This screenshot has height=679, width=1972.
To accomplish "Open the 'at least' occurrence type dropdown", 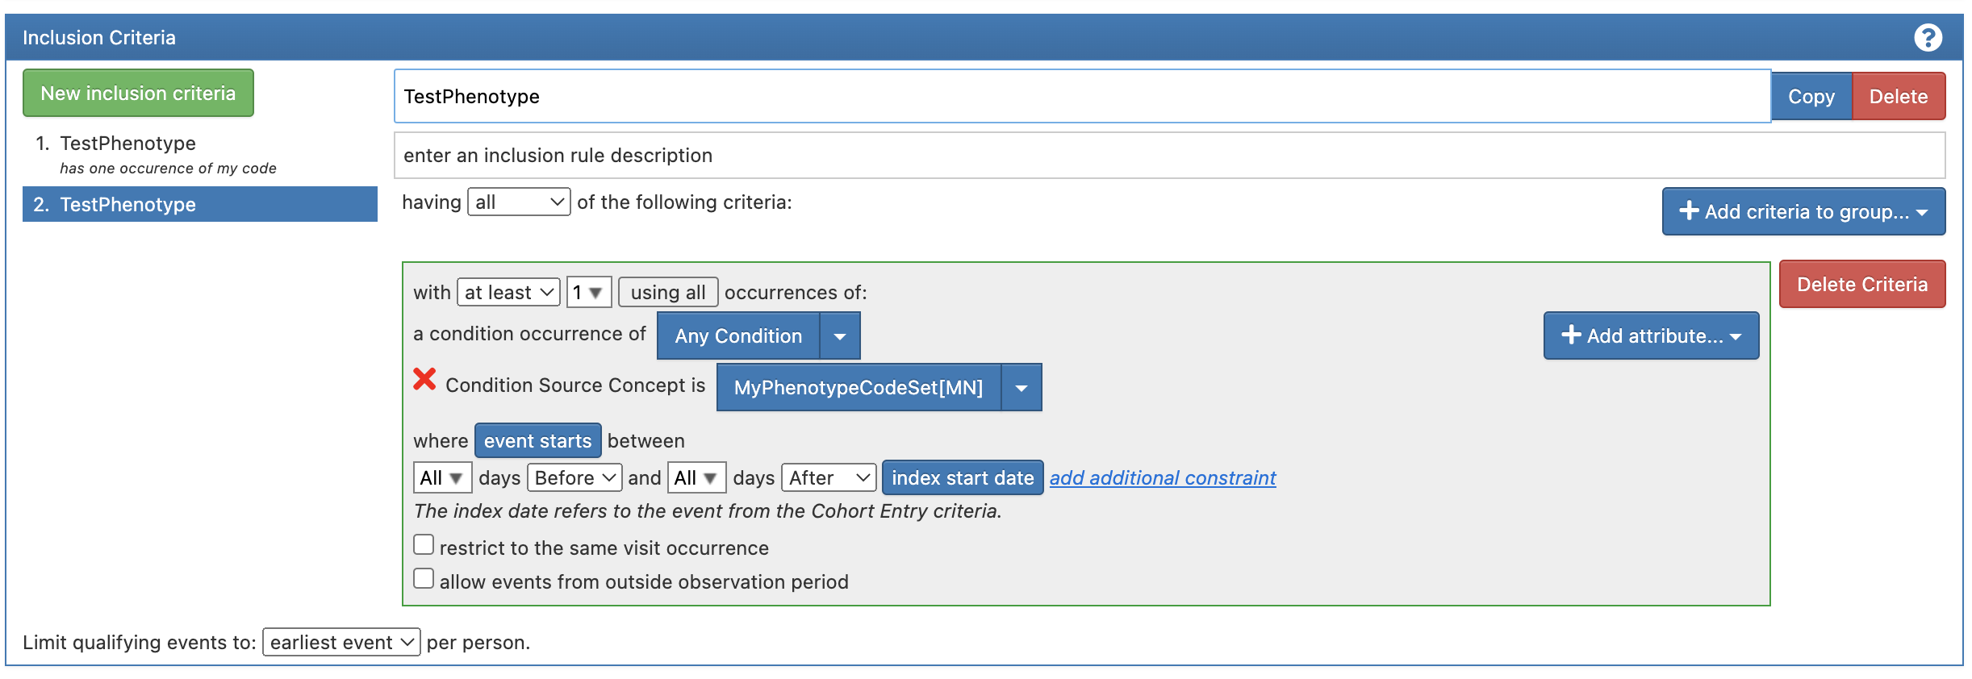I will 508,292.
